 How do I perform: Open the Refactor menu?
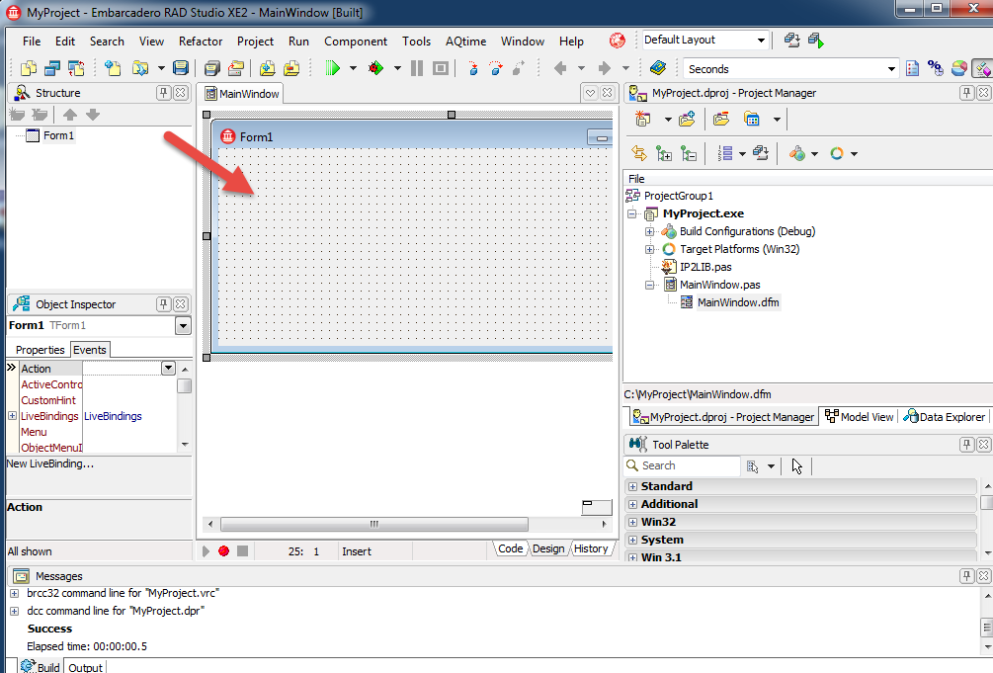pyautogui.click(x=201, y=42)
